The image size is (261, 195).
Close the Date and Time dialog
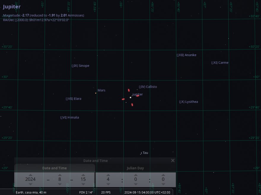coord(173,160)
